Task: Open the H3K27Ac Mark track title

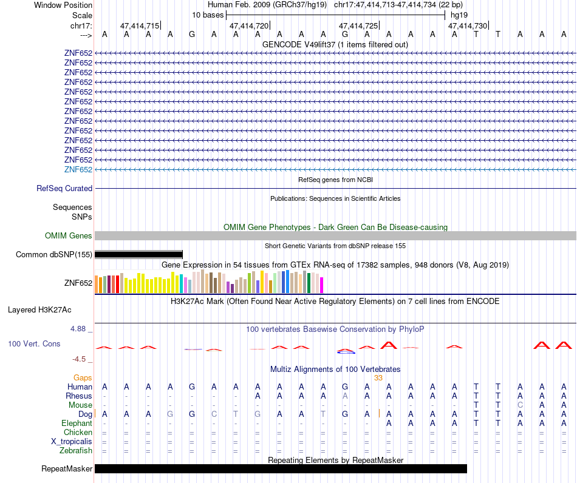Action: 335,302
